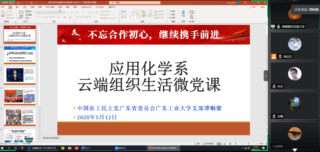The image size is (320, 152).
Task: Adjust the zoom slider in status bar
Action: (249, 144)
